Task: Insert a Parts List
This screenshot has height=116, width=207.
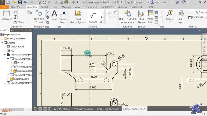Action: tap(150, 17)
